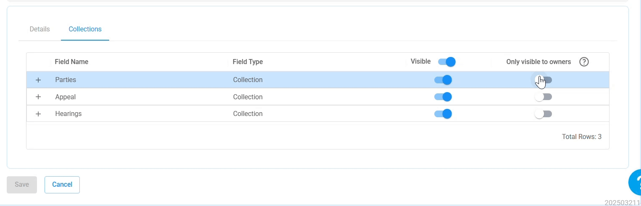Select the Field Type column header

(x=248, y=62)
